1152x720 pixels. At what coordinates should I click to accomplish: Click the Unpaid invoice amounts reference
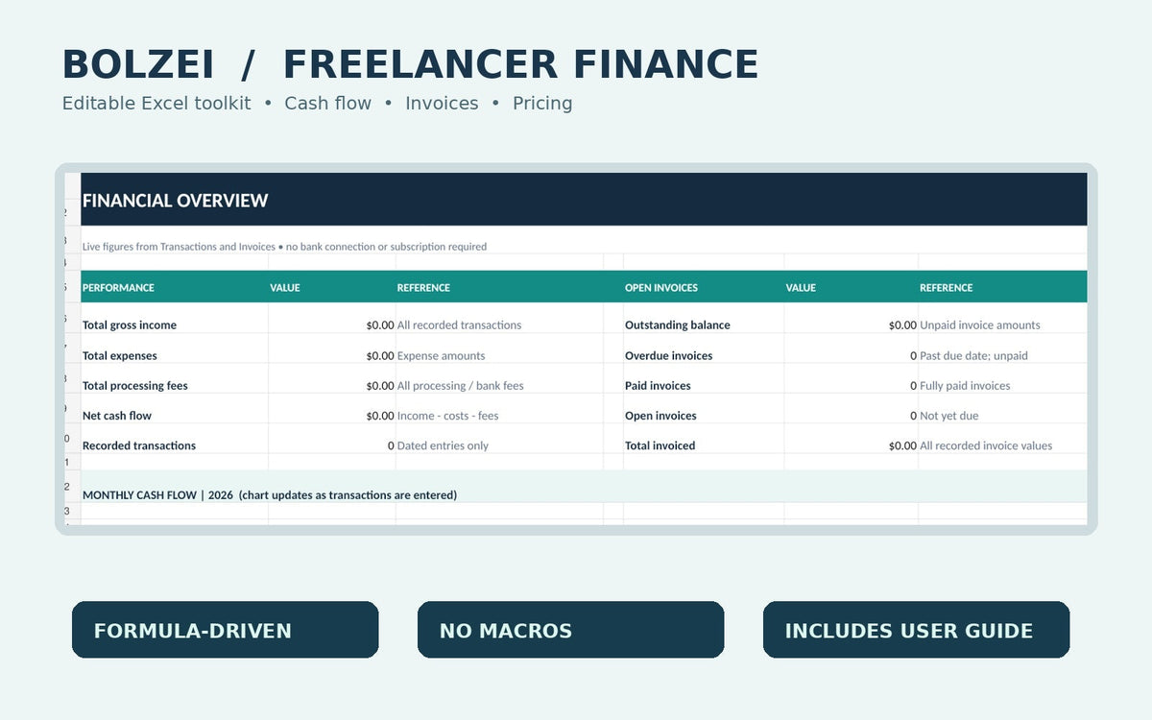(x=980, y=325)
